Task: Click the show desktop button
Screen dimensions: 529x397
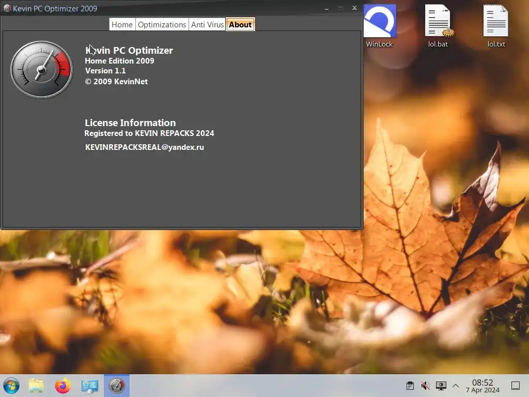Action: pos(516,386)
